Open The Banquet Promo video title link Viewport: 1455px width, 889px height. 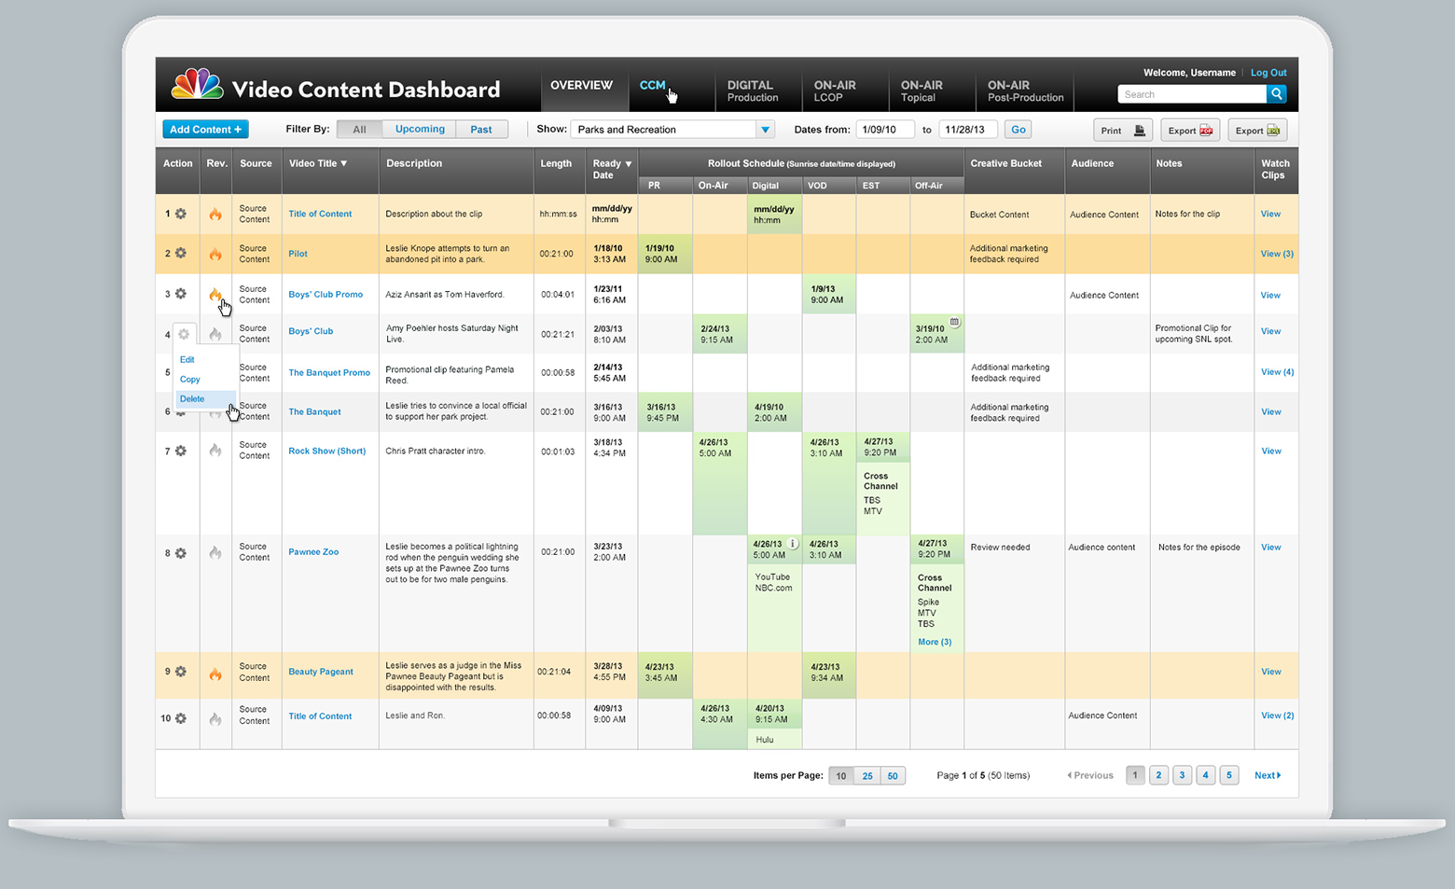pos(329,372)
